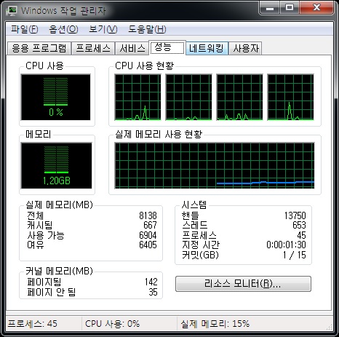Image resolution: width=339 pixels, height=337 pixels.
Task: Switch to the 네트워킹 tab
Action: tap(207, 48)
